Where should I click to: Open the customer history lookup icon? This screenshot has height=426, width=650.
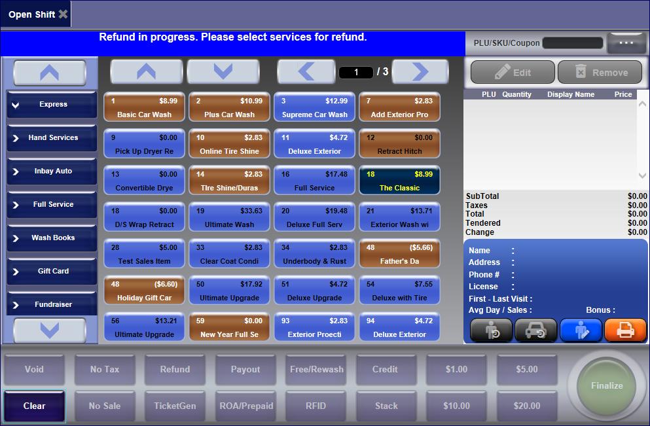[491, 330]
